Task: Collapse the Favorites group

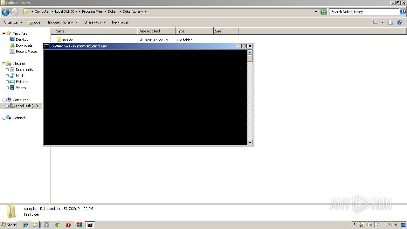Action: [x=4, y=33]
